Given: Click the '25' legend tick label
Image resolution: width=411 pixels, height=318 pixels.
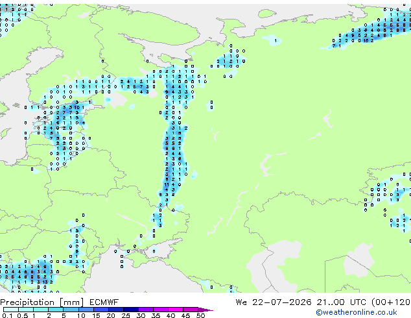Looking at the screenshot, I should pos(126,315).
